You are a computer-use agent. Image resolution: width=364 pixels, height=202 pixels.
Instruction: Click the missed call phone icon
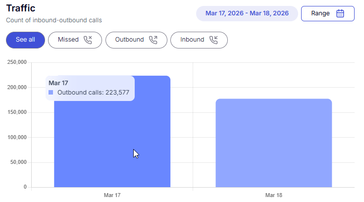point(88,40)
